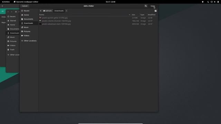Select Downloads in dialog sidebar
The image size is (221, 124).
click(x=29, y=23)
